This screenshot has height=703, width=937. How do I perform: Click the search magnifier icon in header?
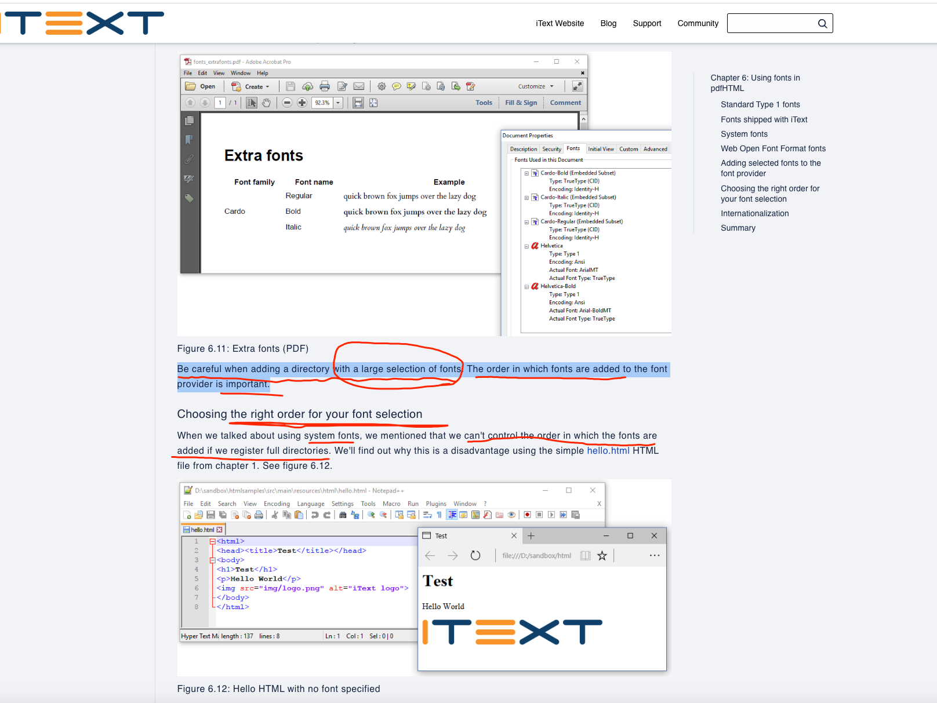point(822,24)
